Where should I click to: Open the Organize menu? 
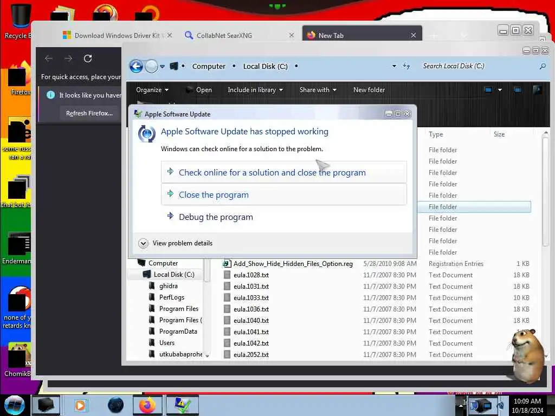(x=152, y=90)
